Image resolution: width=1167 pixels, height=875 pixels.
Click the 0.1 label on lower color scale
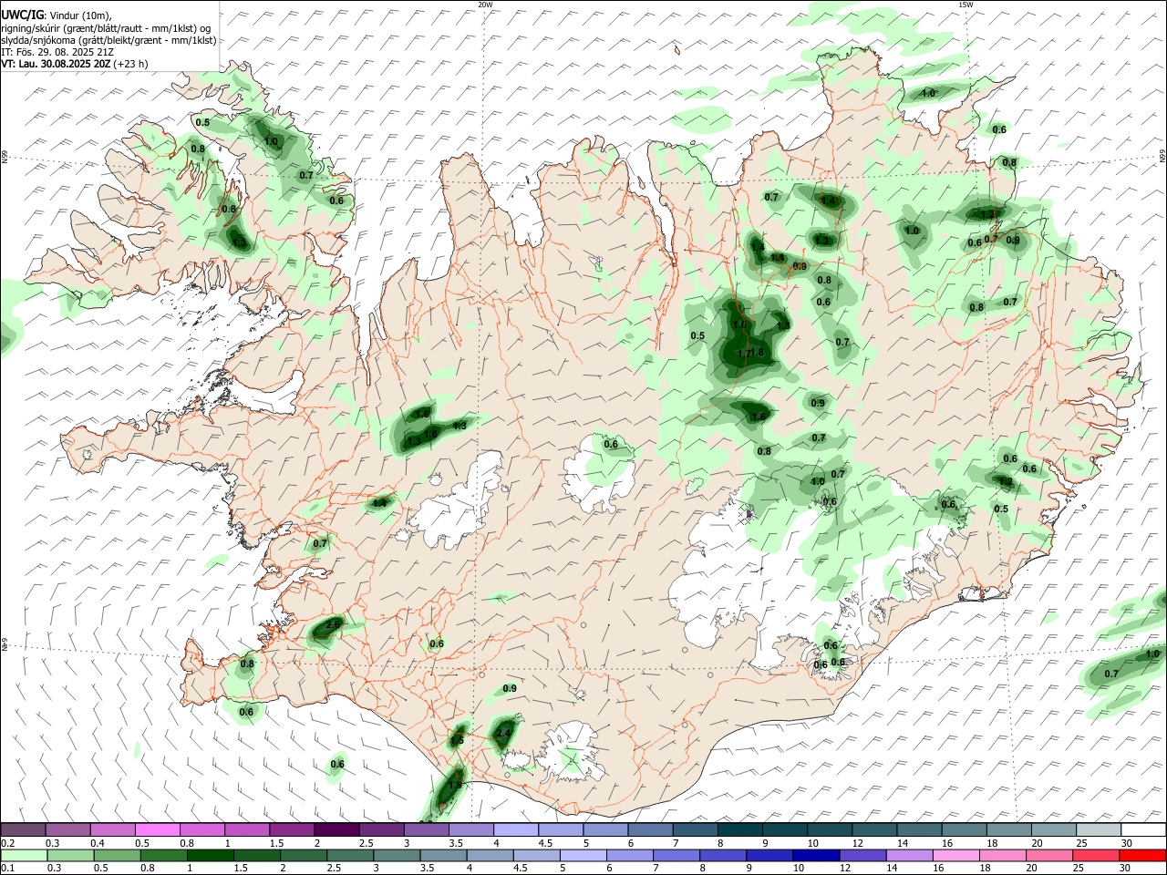pyautogui.click(x=7, y=868)
